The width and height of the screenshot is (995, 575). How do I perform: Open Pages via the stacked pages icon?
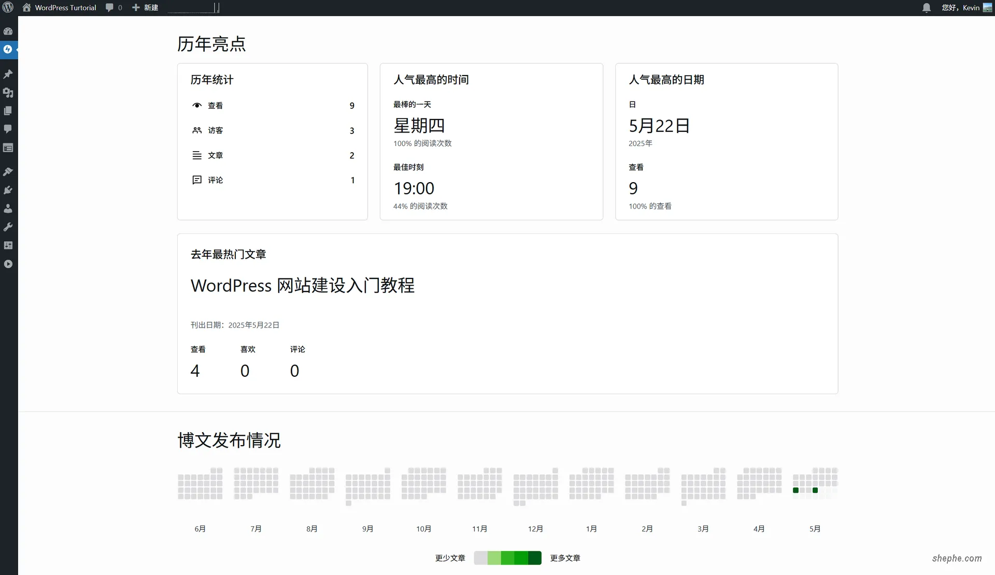8,110
